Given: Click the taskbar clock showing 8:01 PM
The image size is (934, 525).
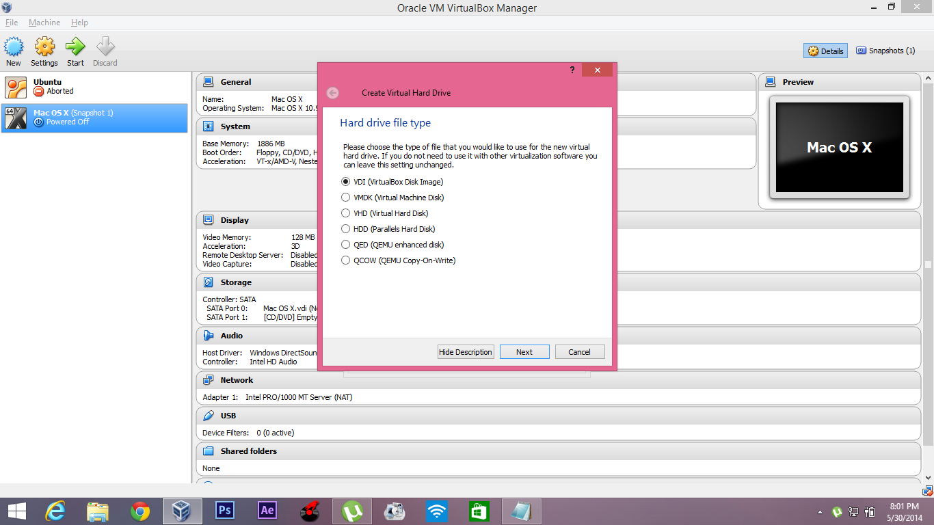Looking at the screenshot, I should tap(905, 511).
